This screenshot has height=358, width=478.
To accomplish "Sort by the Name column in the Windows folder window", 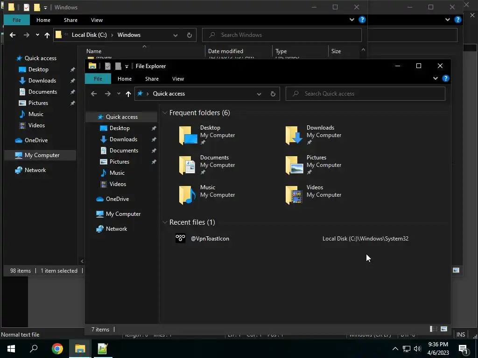I will (94, 51).
